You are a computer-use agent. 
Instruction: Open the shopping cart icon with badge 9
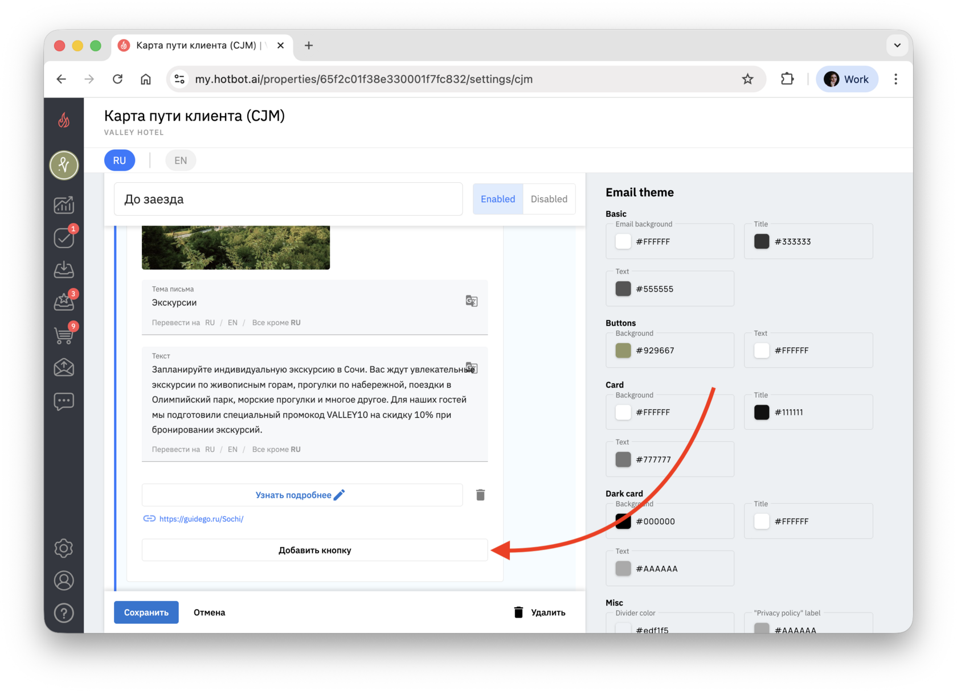(x=64, y=335)
